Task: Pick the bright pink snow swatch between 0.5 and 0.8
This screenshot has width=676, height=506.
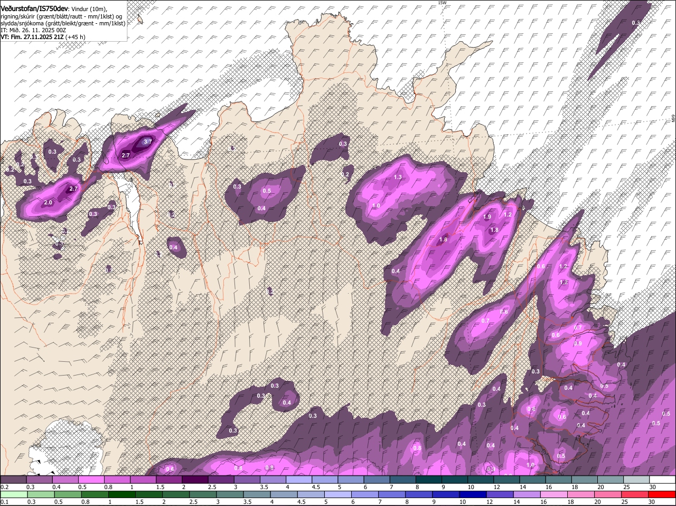Action: pos(91,479)
